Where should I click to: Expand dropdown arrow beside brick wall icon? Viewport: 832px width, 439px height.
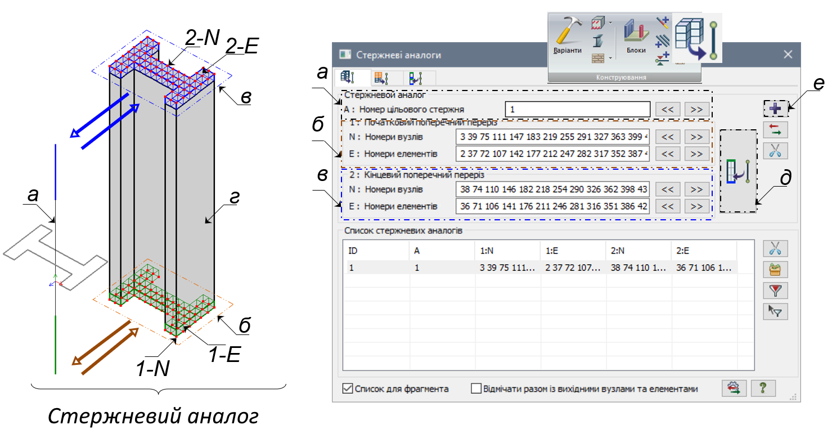[611, 58]
